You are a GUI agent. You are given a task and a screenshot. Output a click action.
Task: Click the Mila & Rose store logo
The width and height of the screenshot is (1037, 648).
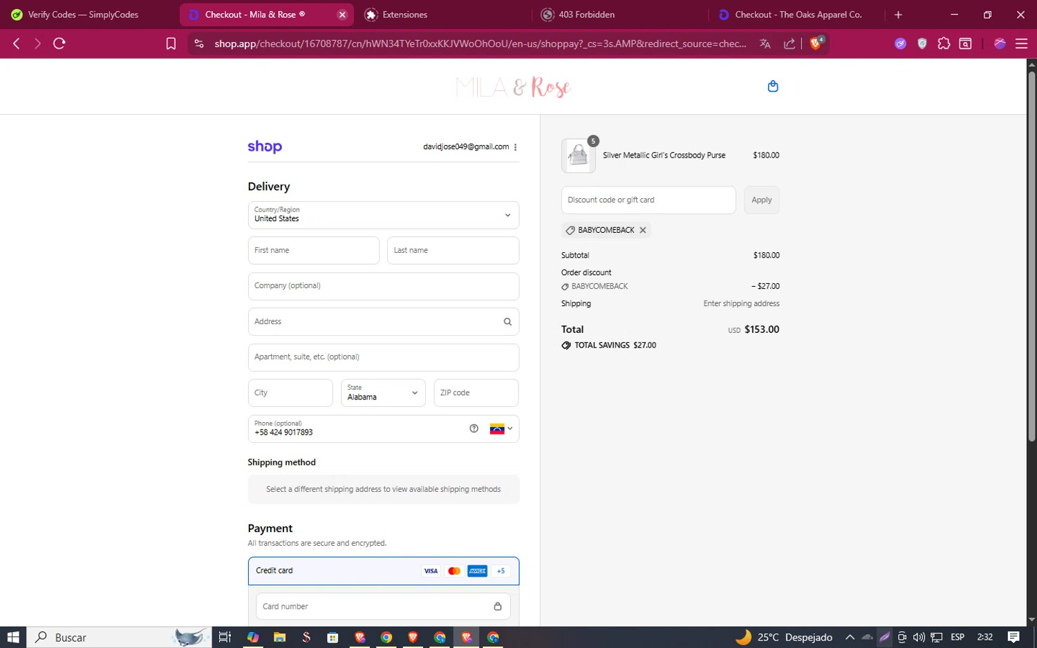(x=513, y=87)
